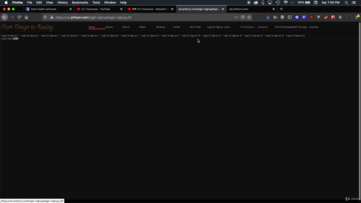This screenshot has width=361, height=203.
Task: Switch to DJ Transcave - Beautiful tab
Action: pyautogui.click(x=151, y=9)
